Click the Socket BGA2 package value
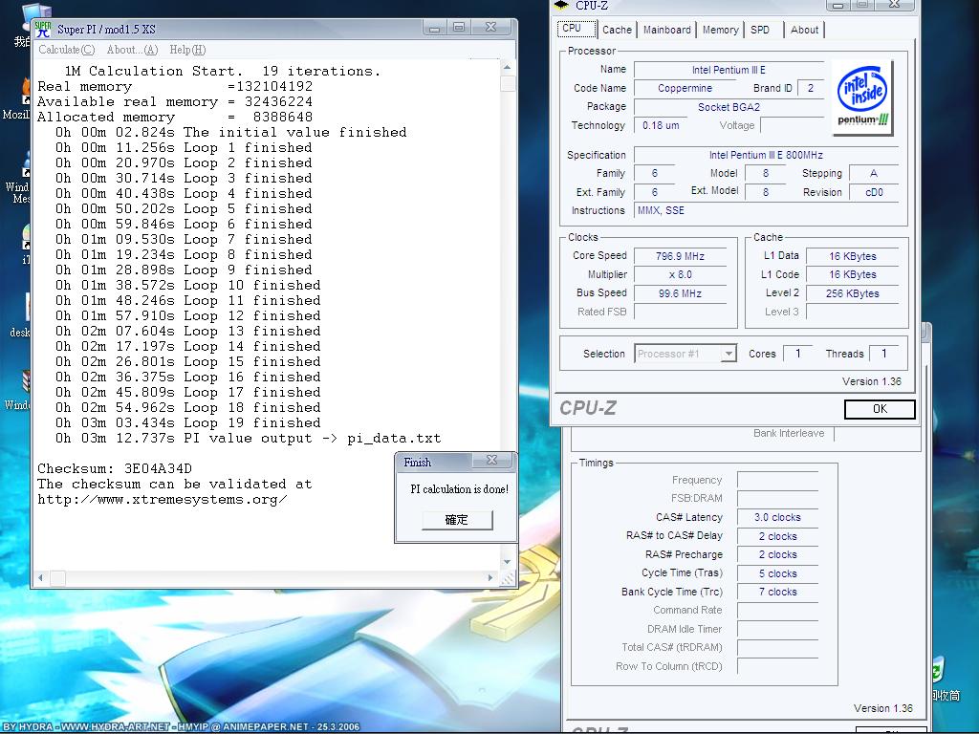 click(729, 107)
